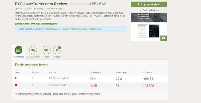
Task: Click the red stop status icon
Action: click(16, 85)
